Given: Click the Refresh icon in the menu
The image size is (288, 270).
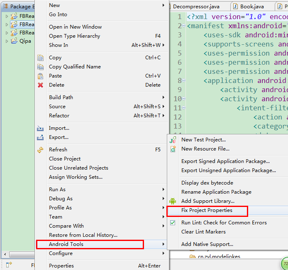Looking at the screenshot, I should [40, 150].
